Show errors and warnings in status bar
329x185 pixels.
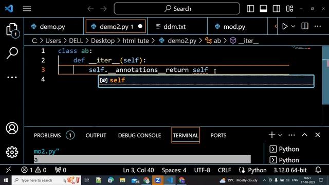tap(34, 170)
